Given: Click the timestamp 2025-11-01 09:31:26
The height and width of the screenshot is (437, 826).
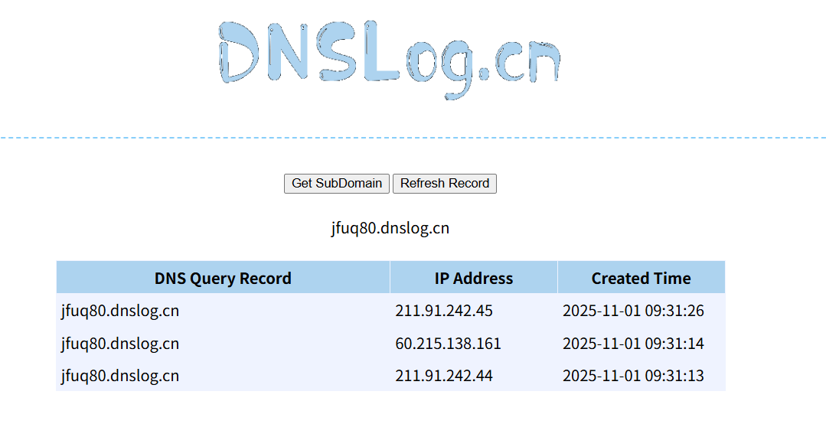Looking at the screenshot, I should click(x=633, y=311).
